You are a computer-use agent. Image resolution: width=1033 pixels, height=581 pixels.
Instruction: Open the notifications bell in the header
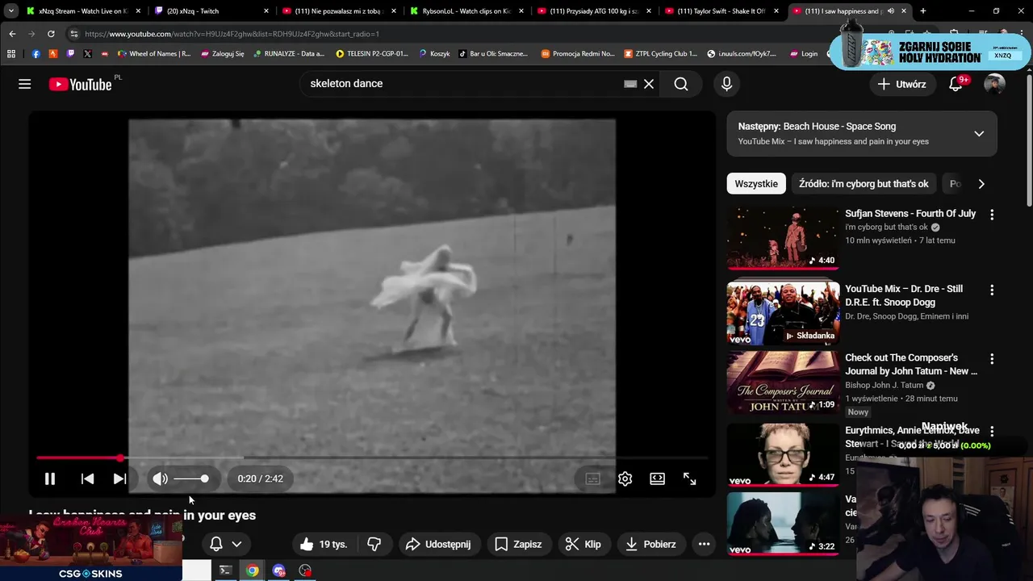tap(956, 84)
